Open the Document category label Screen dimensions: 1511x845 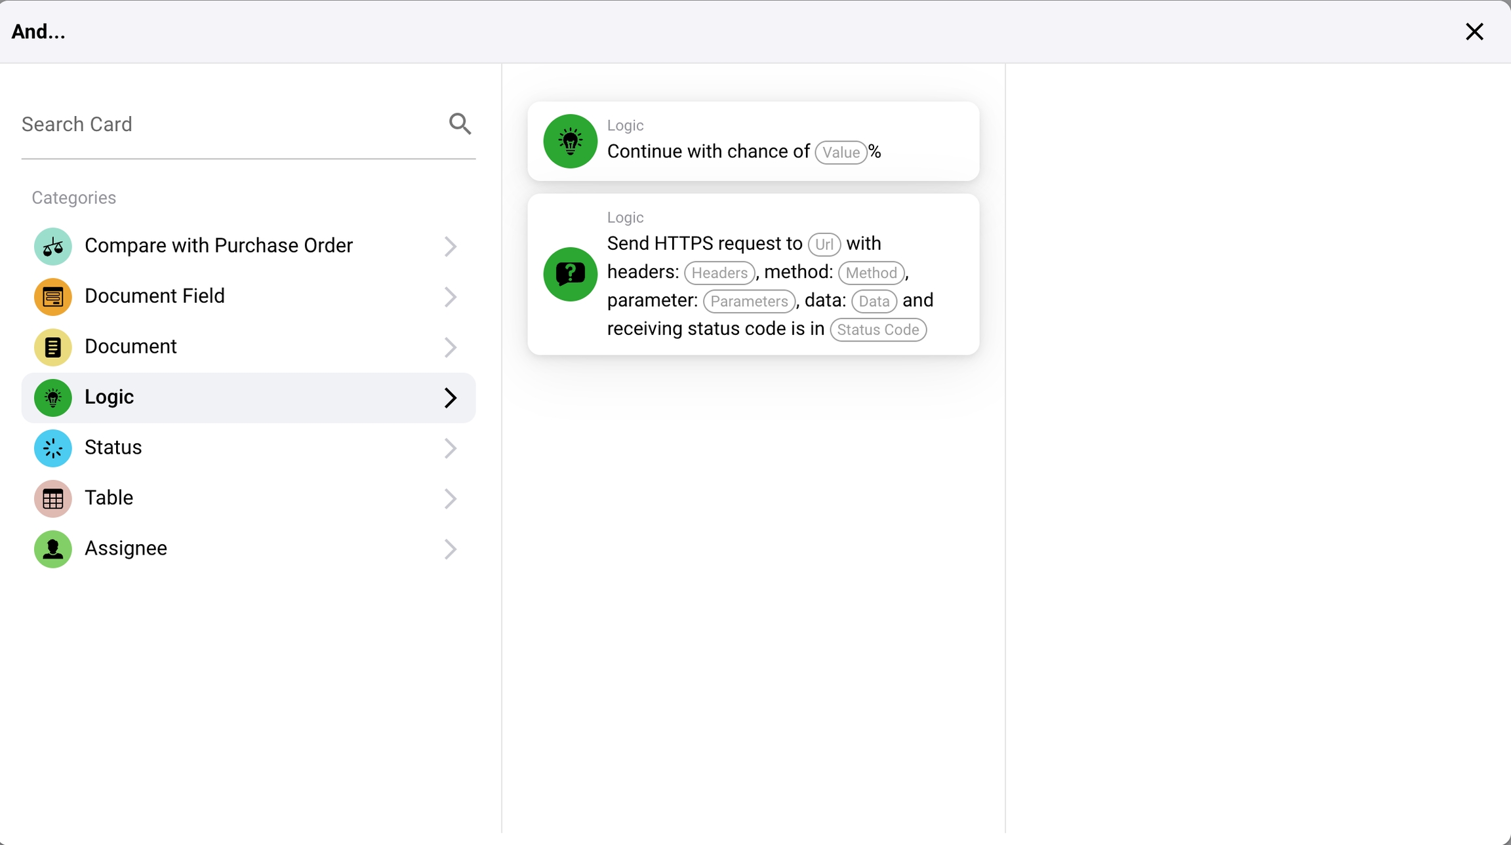(x=131, y=347)
